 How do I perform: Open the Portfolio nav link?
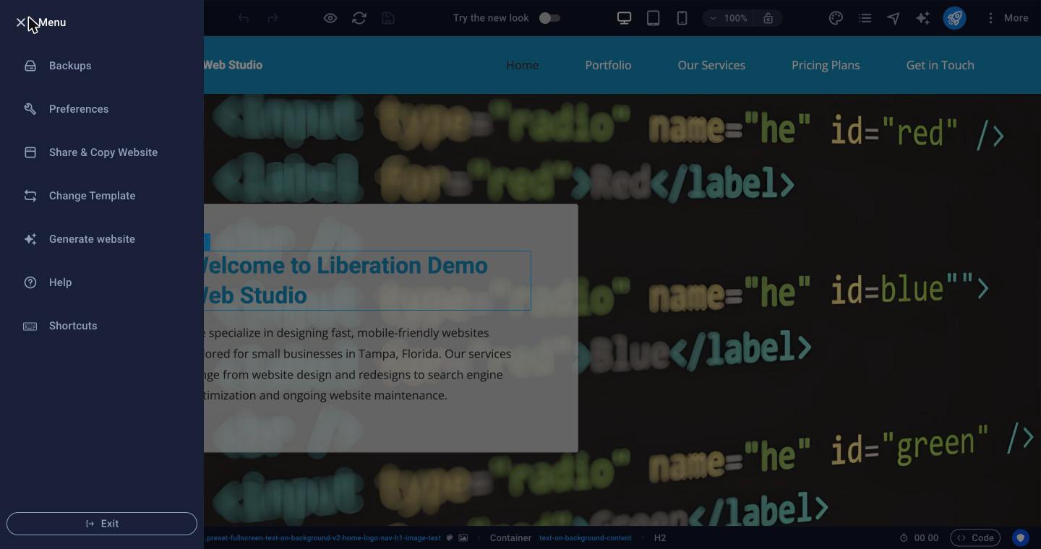coord(608,65)
